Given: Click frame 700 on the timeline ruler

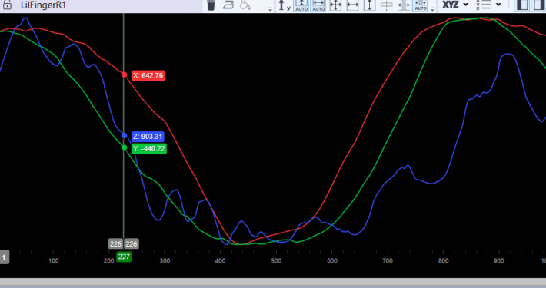Looking at the screenshot, I should (x=388, y=260).
